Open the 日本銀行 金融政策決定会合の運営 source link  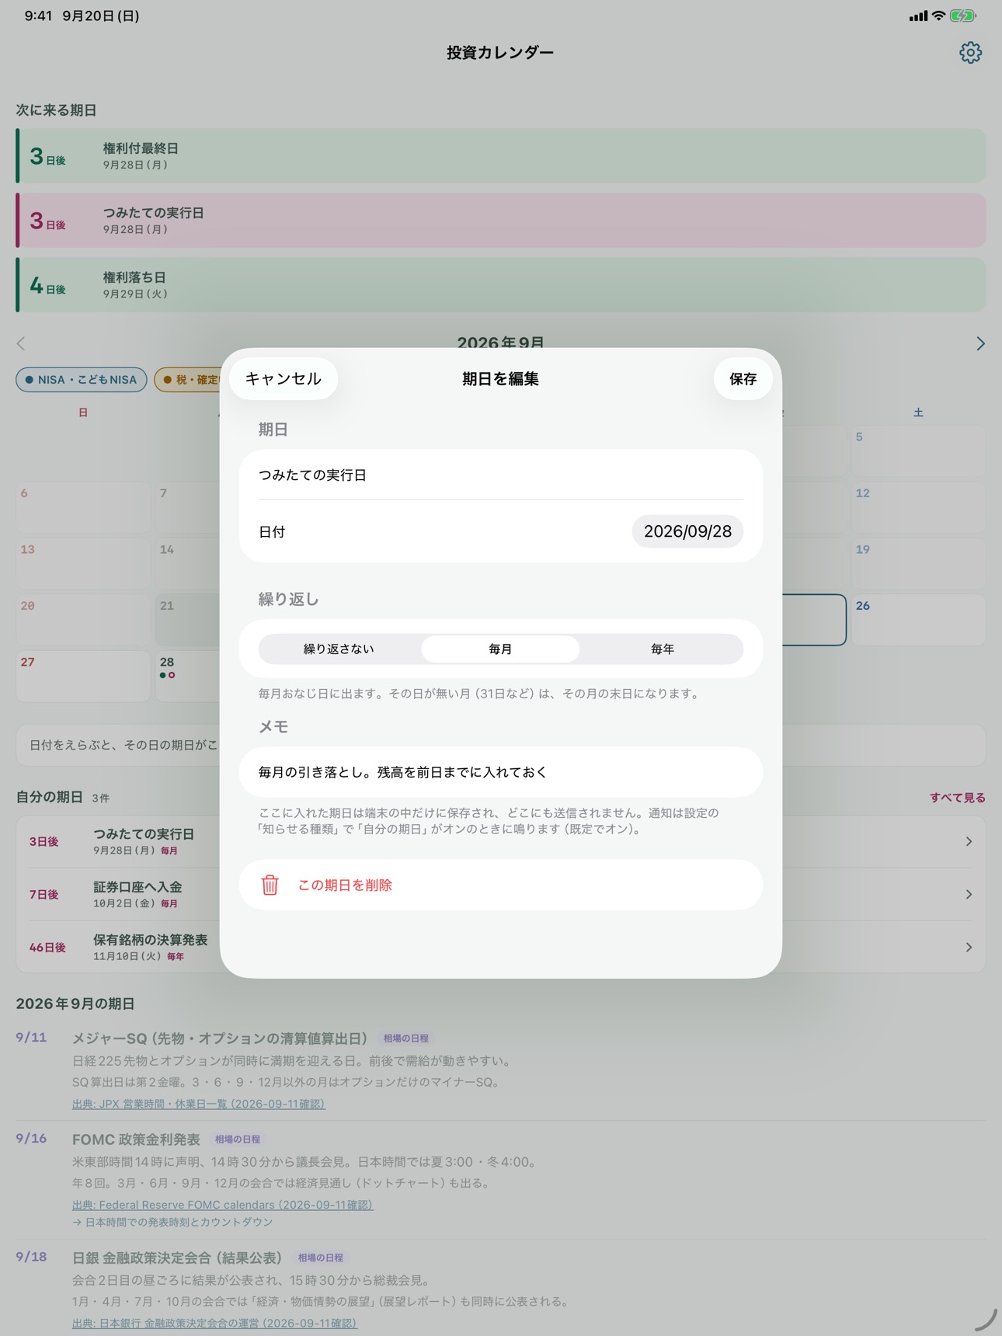click(x=214, y=1323)
